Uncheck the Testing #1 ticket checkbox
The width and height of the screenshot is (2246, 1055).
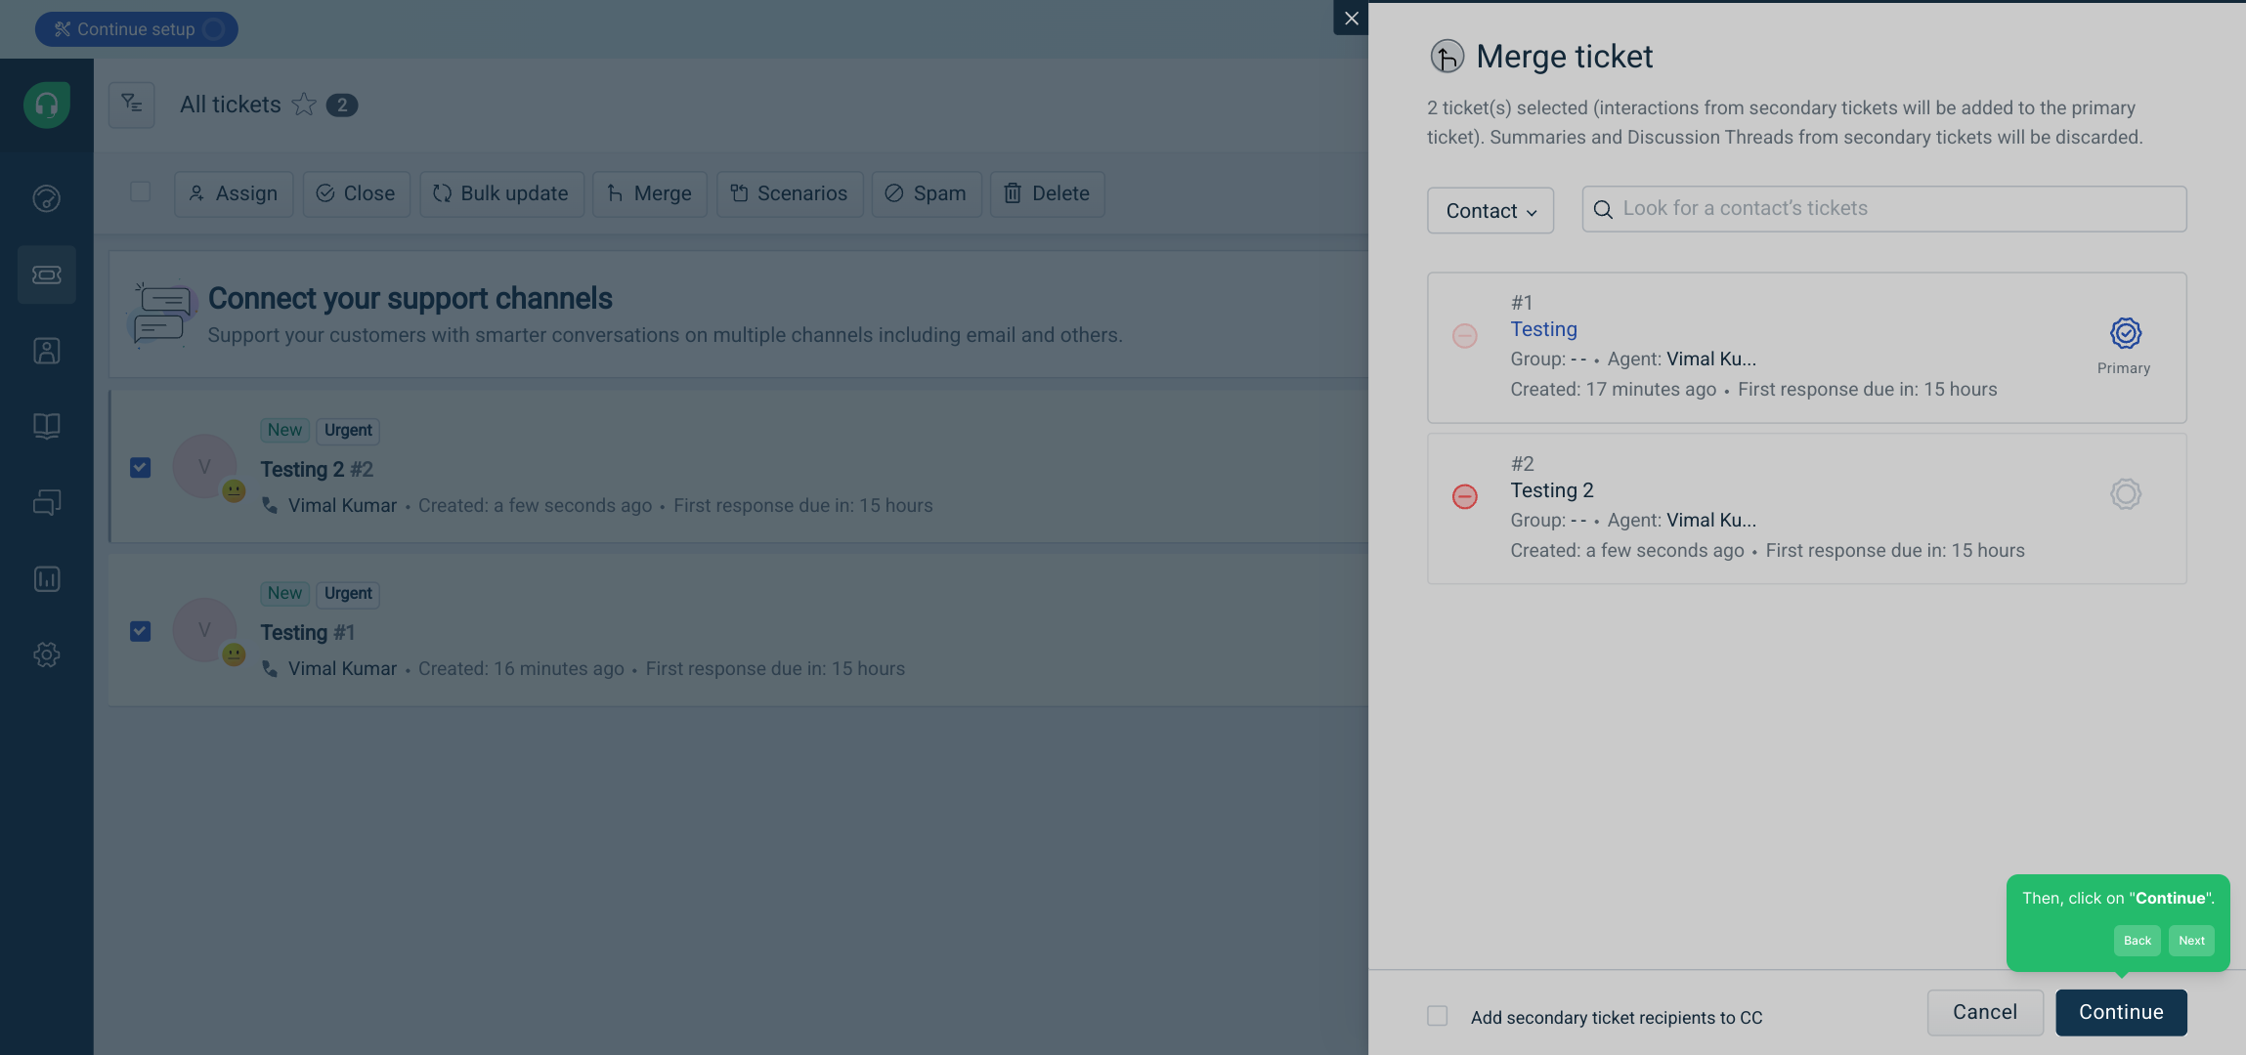click(x=140, y=631)
